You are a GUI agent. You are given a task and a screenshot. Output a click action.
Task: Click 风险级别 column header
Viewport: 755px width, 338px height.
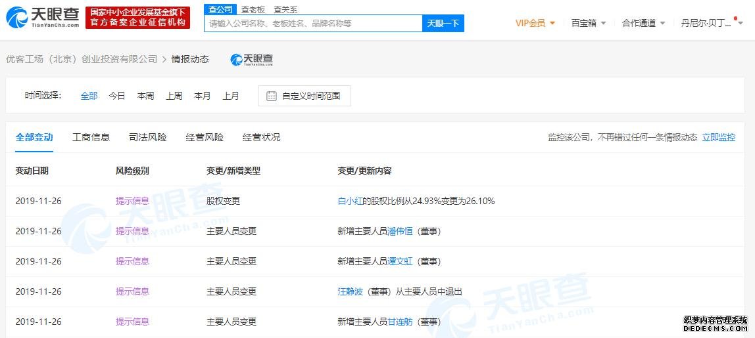[x=132, y=171]
